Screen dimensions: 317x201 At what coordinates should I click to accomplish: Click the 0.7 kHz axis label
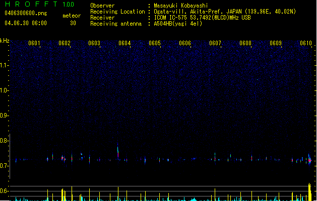5,166
